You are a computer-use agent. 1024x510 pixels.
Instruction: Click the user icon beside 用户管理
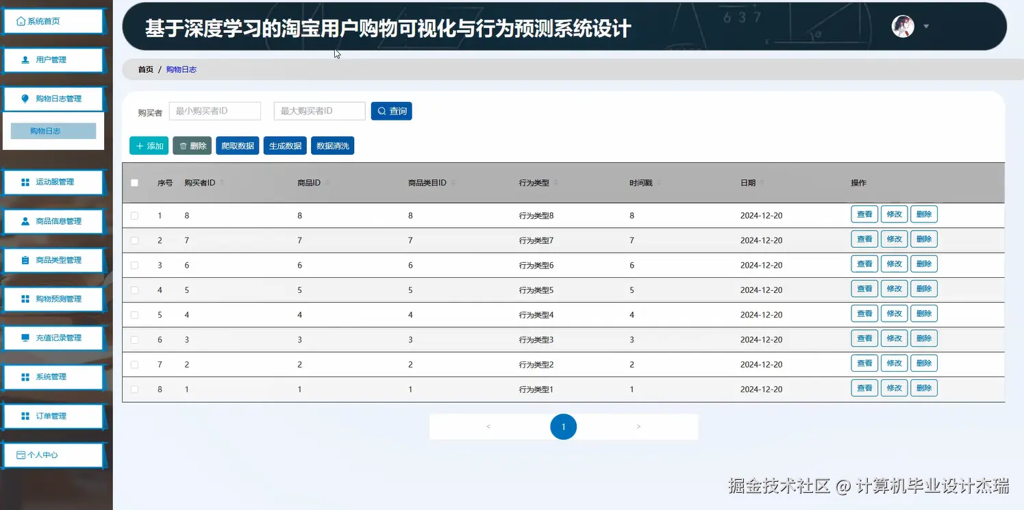click(x=25, y=60)
